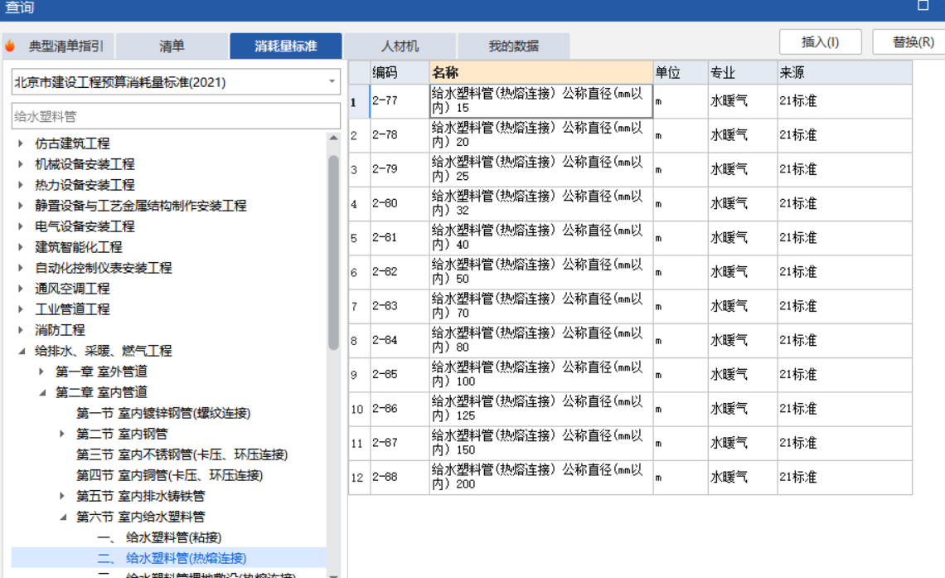Viewport: 945px width, 578px height.
Task: Select 二、给水塑料管(热熔连接) tree item
Action: click(x=172, y=558)
